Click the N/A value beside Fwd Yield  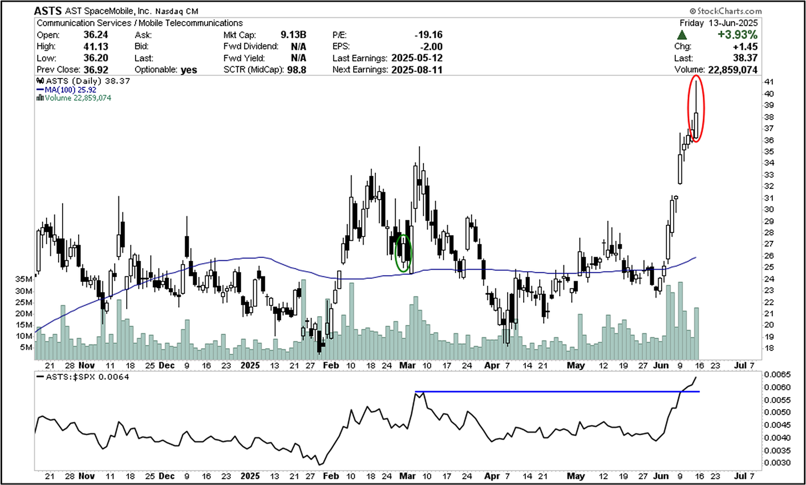tap(298, 58)
